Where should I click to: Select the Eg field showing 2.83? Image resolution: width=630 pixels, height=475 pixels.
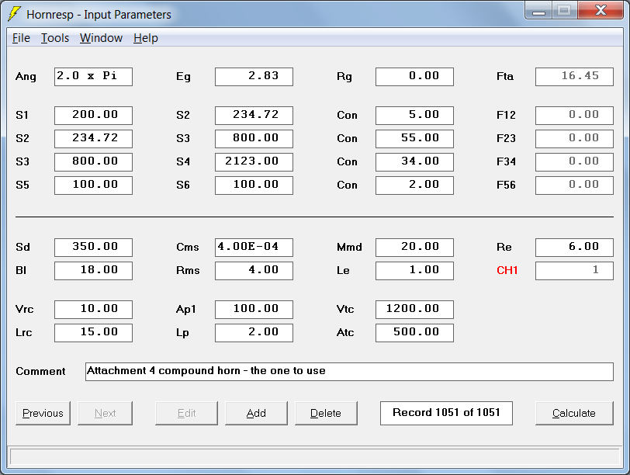pos(254,77)
